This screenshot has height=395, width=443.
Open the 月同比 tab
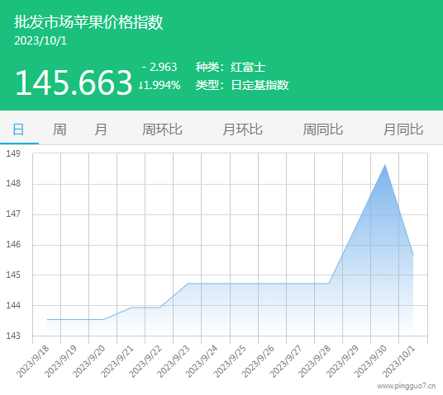(x=403, y=129)
